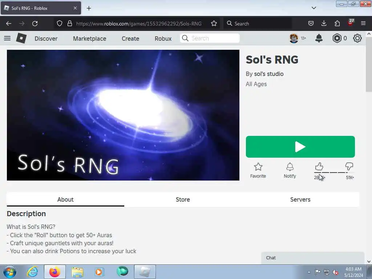Image resolution: width=372 pixels, height=279 pixels.
Task: Open the Firefox Downloads panel
Action: [324, 24]
